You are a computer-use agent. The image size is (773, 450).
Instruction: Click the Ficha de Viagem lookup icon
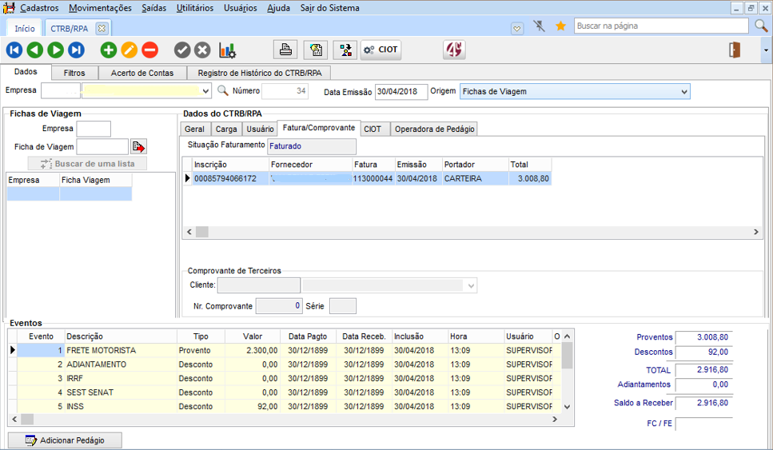[139, 147]
